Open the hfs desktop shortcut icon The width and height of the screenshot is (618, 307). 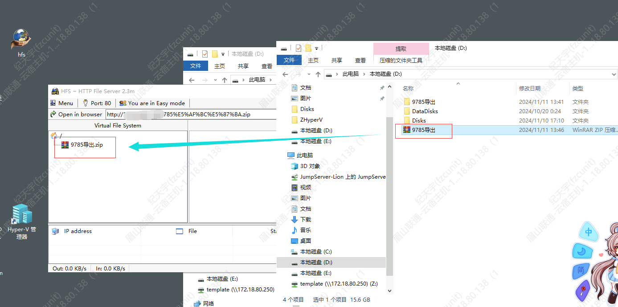[x=21, y=39]
